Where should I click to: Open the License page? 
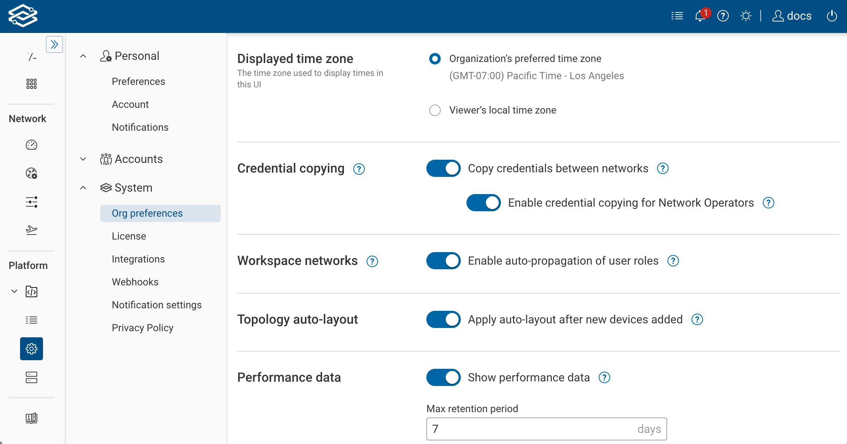coord(129,236)
